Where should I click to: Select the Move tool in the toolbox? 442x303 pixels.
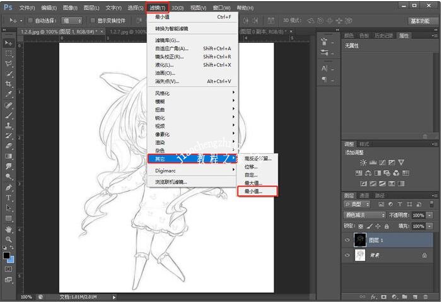coord(9,43)
